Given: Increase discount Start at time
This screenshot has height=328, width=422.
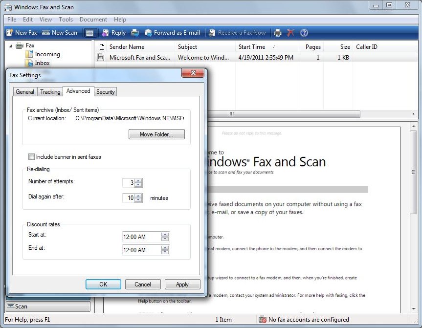Looking at the screenshot, I should (165, 235).
